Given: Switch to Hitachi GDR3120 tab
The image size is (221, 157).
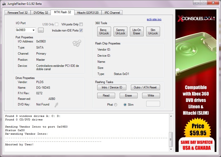Looking at the screenshot, I should click(x=88, y=13).
